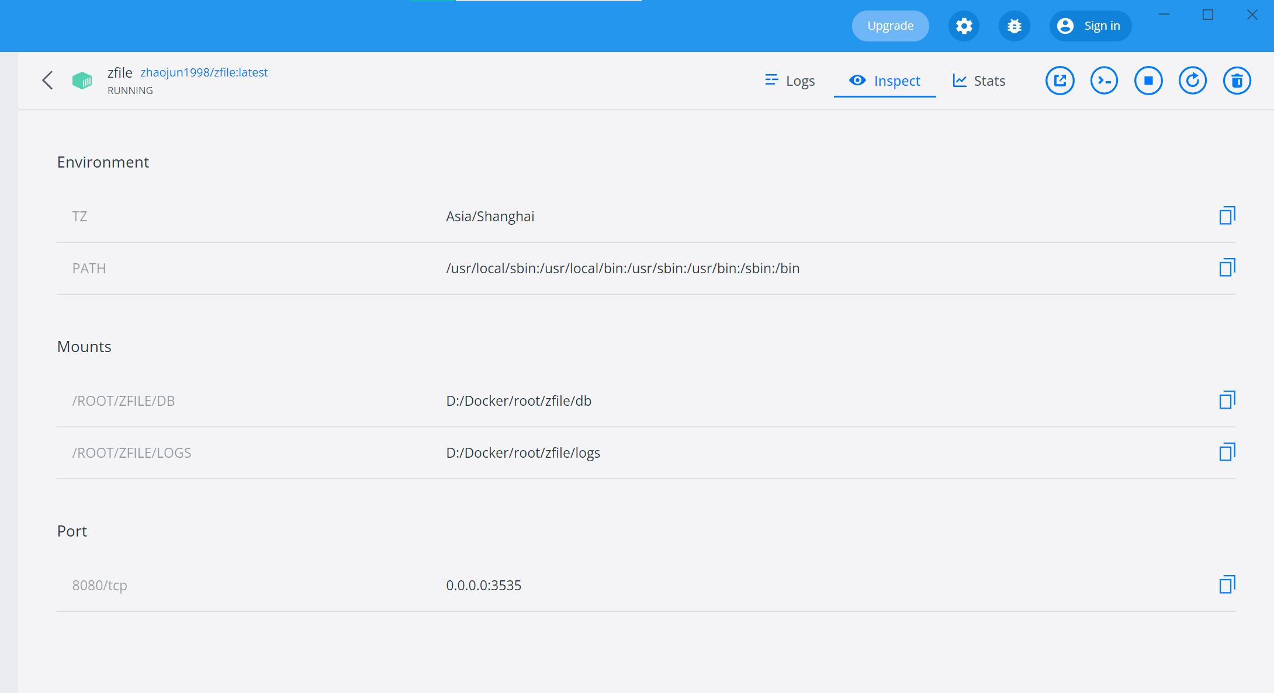Click the Upgrade button
Viewport: 1274px width, 693px height.
pos(890,26)
